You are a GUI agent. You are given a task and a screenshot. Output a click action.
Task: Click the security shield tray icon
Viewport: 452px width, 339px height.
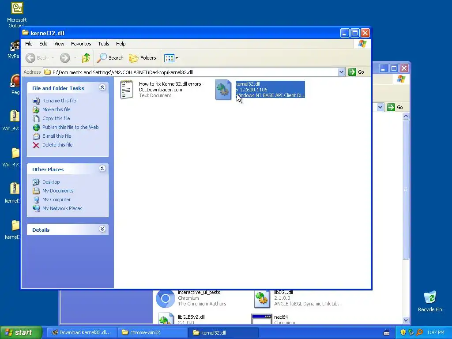coord(403,332)
